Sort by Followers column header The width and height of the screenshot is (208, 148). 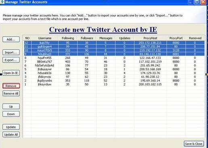(x=87, y=38)
